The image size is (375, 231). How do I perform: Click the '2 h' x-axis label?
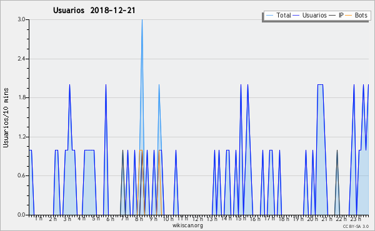[53, 219]
